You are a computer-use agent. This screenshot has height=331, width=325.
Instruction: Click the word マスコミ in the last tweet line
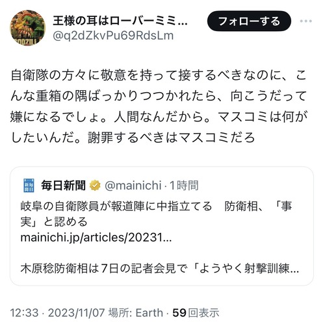coord(204,138)
